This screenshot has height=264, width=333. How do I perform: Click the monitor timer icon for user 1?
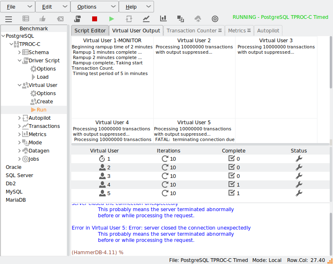[x=102, y=159]
